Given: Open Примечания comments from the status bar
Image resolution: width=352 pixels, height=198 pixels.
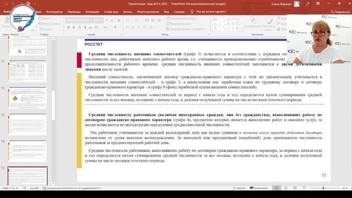Looking at the screenshot, I should point(258,188).
